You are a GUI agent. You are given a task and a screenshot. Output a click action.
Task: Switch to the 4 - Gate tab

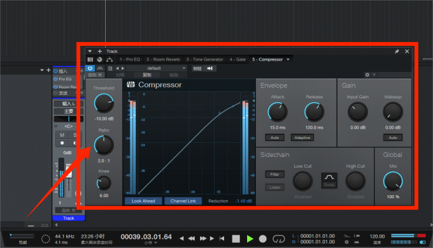pos(238,59)
